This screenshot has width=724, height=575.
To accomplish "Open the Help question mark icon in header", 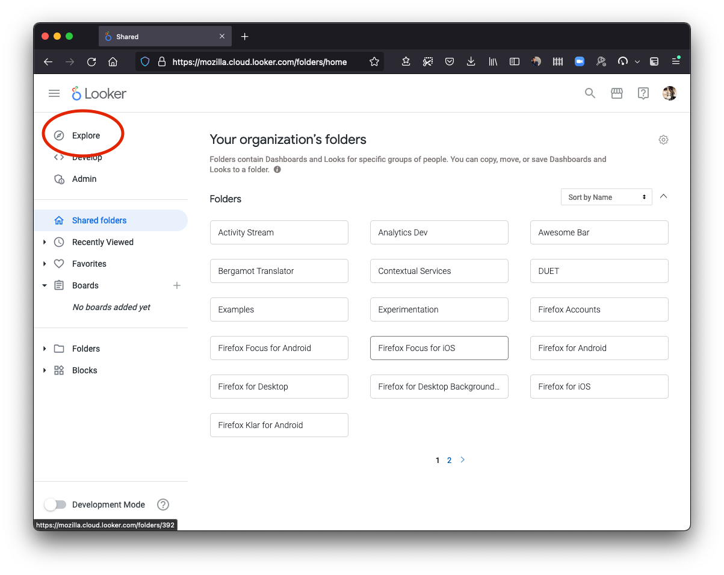I will 643,93.
